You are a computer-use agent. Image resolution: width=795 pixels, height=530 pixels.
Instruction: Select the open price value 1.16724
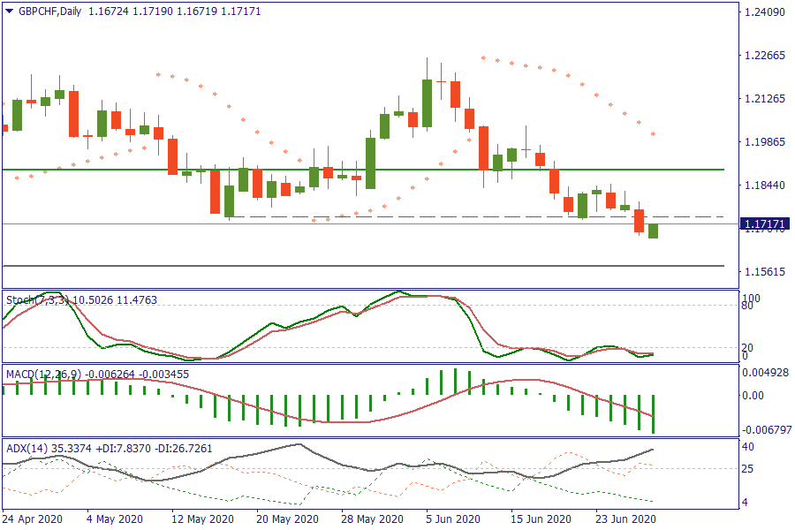coord(109,11)
